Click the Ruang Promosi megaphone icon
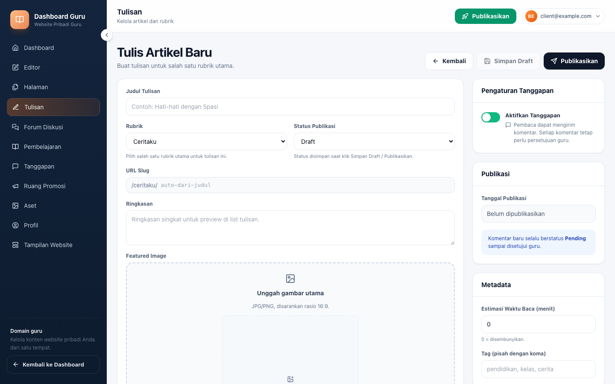 15,186
